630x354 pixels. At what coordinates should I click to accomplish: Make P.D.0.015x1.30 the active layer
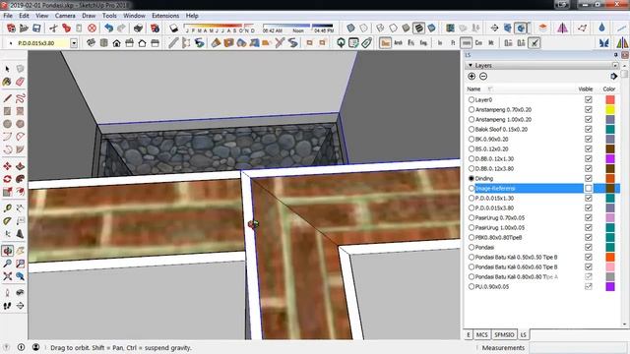(x=472, y=198)
